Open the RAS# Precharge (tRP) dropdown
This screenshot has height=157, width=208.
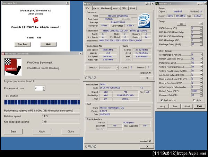[x=201, y=40]
